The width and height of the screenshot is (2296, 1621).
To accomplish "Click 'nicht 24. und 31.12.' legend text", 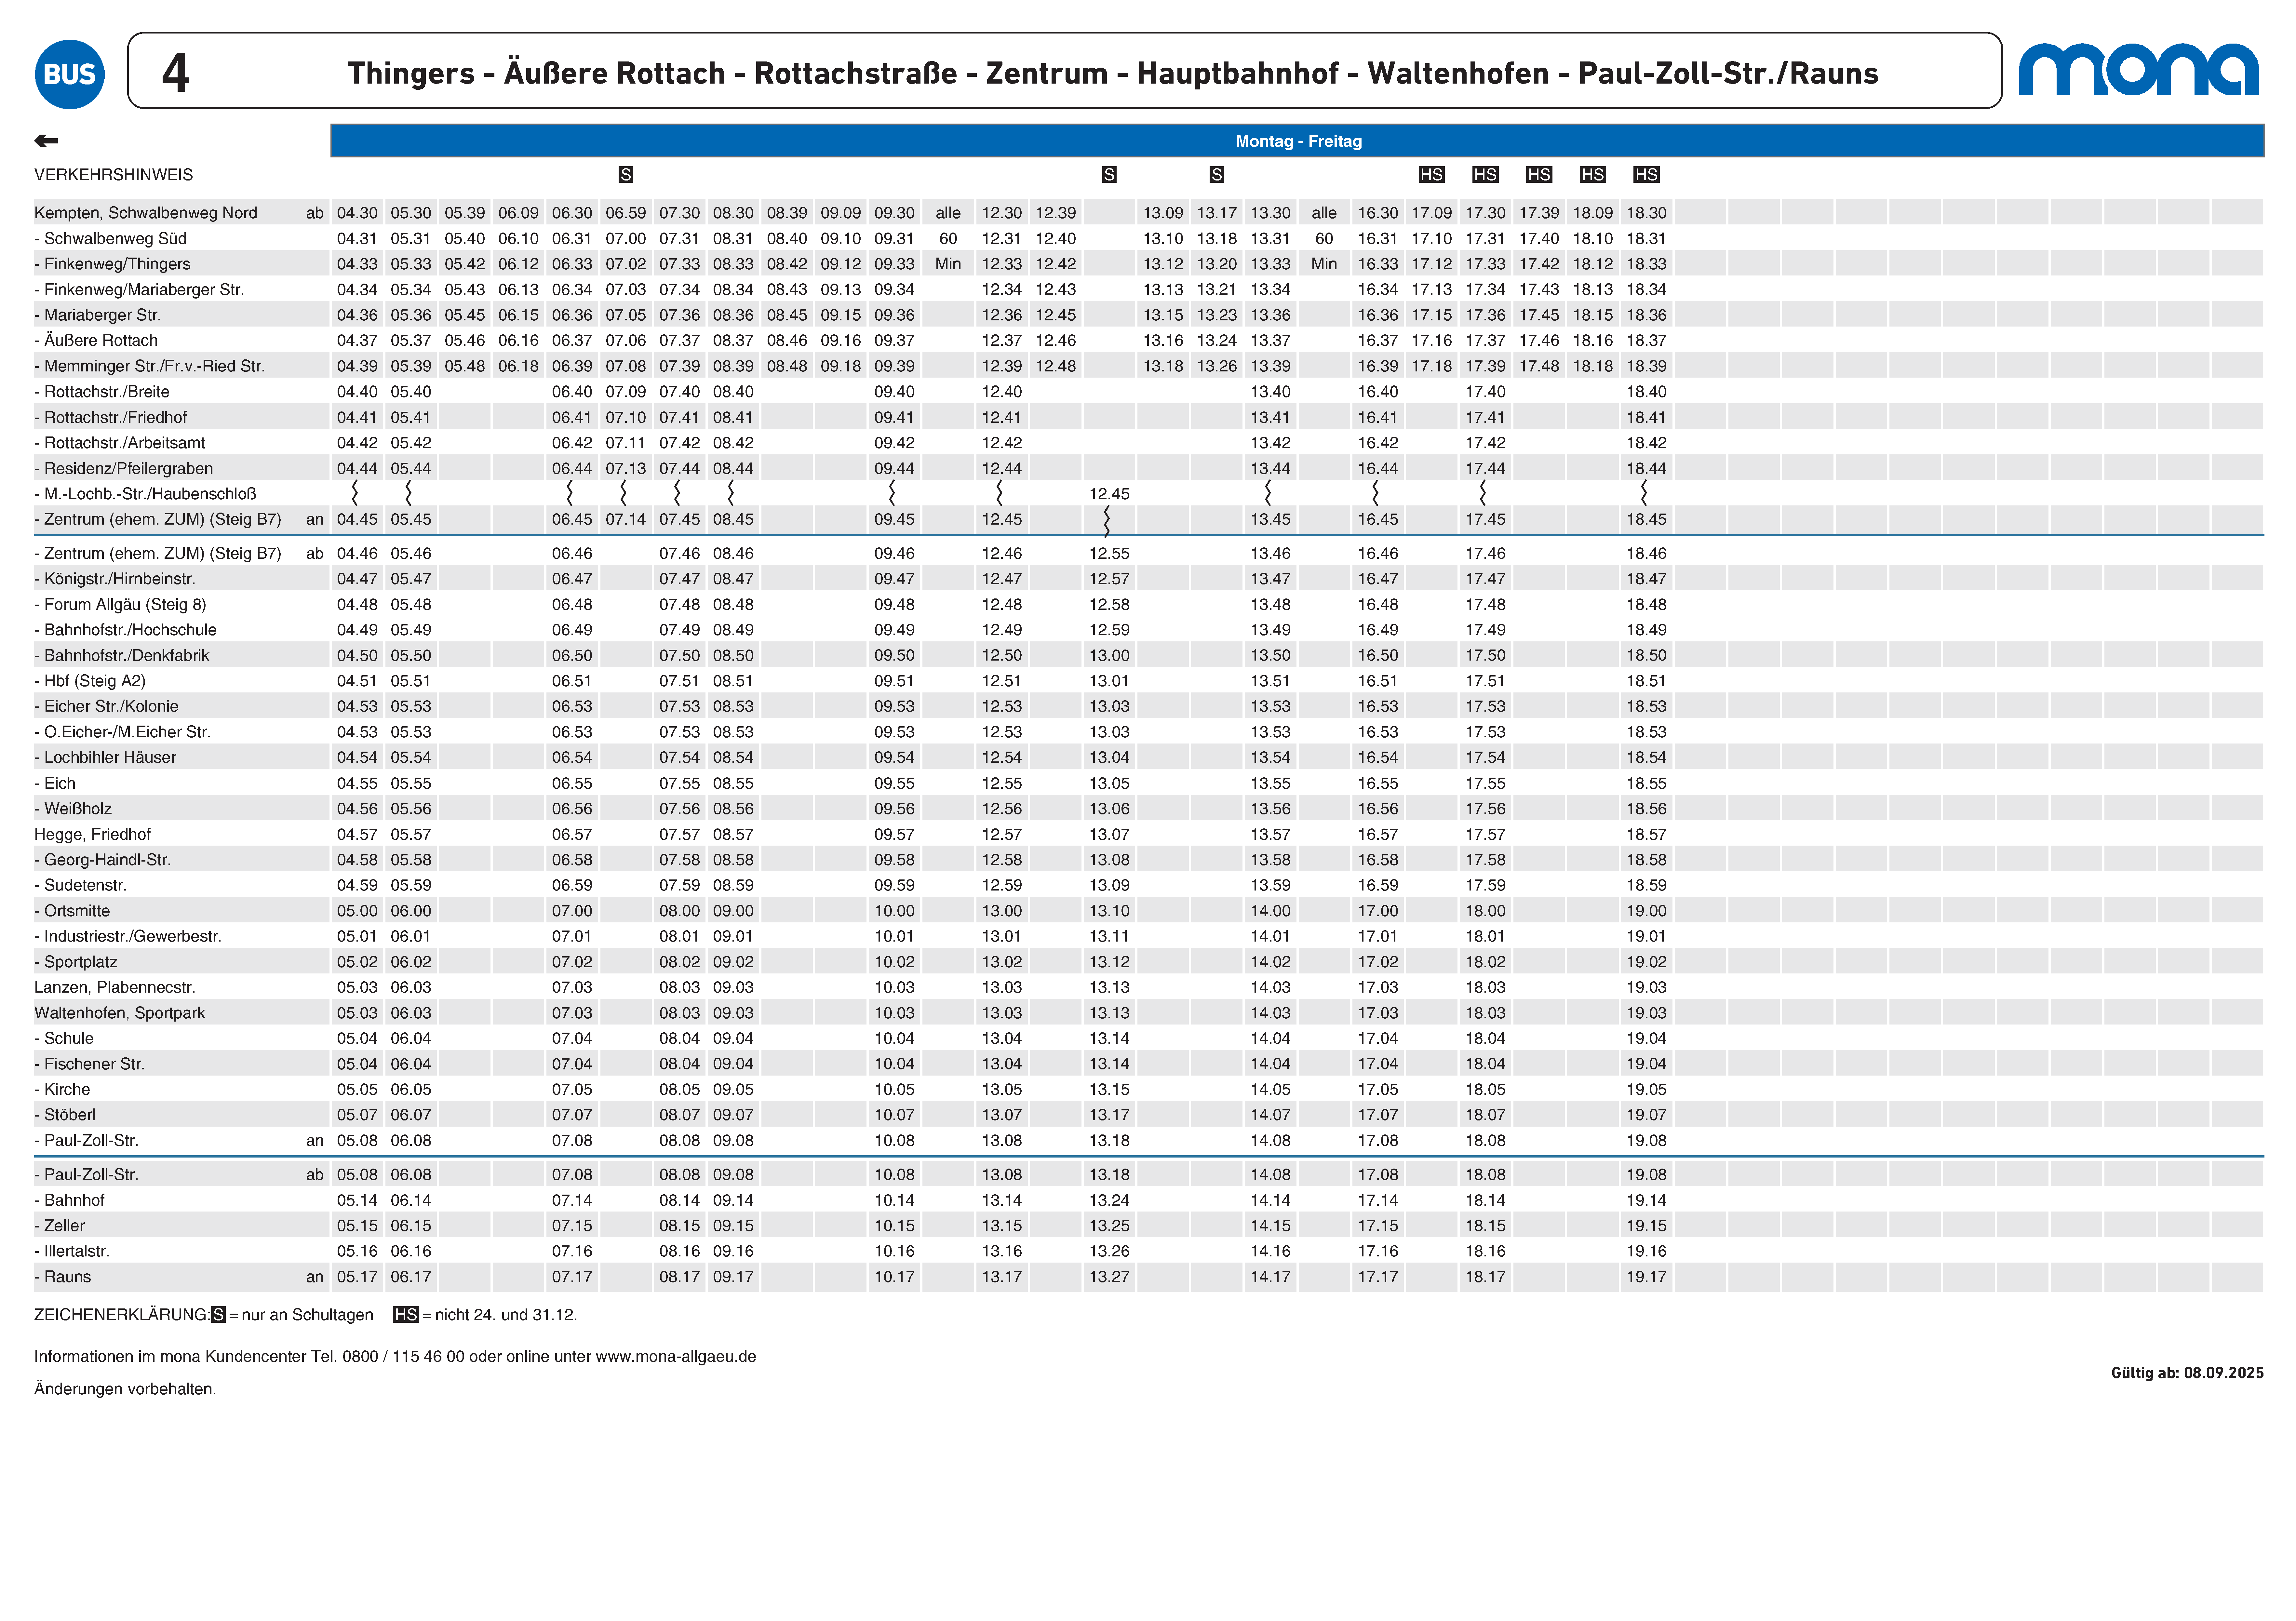I will point(506,1315).
